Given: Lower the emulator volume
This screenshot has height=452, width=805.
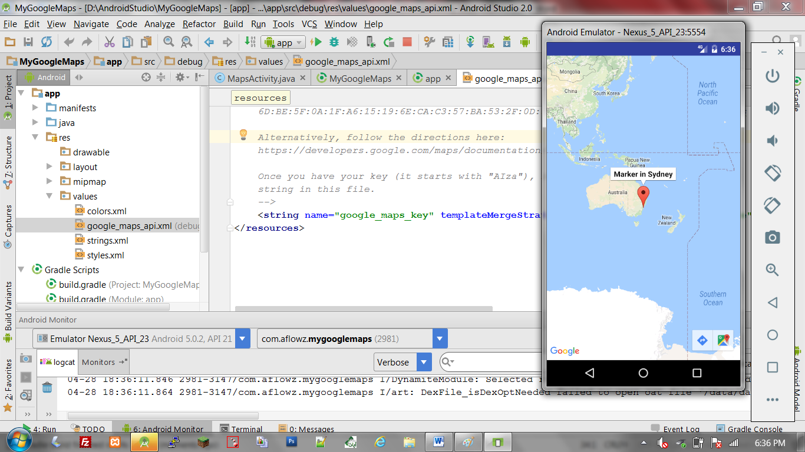Looking at the screenshot, I should click(x=772, y=141).
